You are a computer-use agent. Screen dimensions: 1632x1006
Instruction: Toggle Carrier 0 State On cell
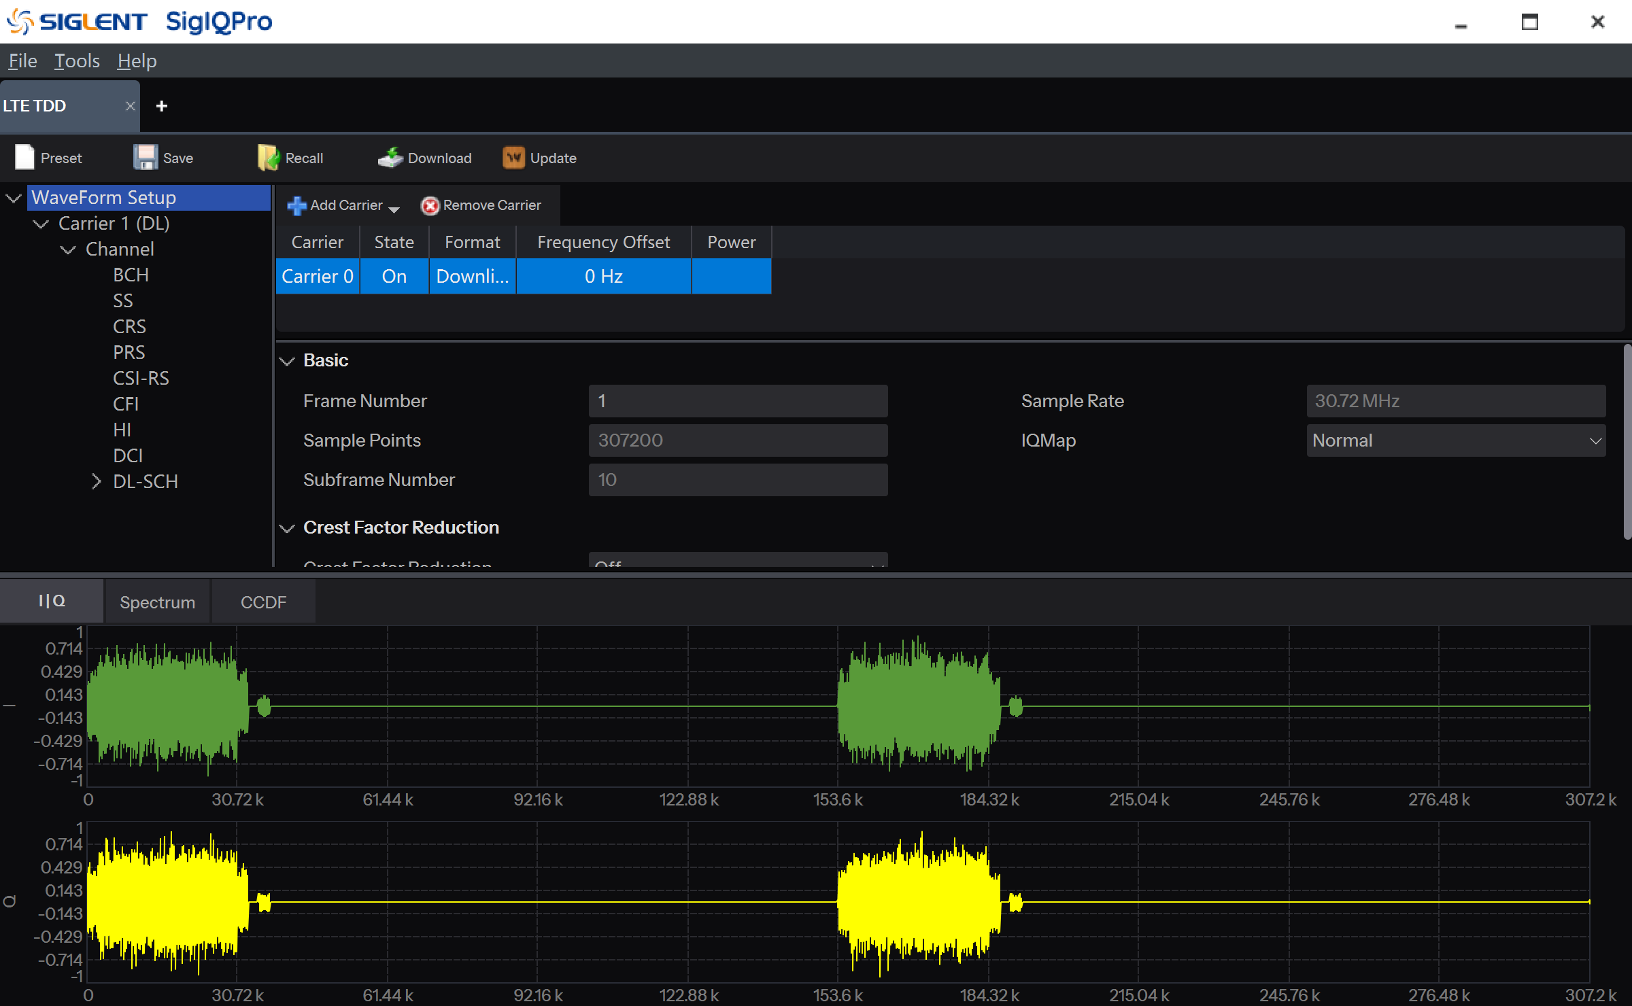pos(394,277)
